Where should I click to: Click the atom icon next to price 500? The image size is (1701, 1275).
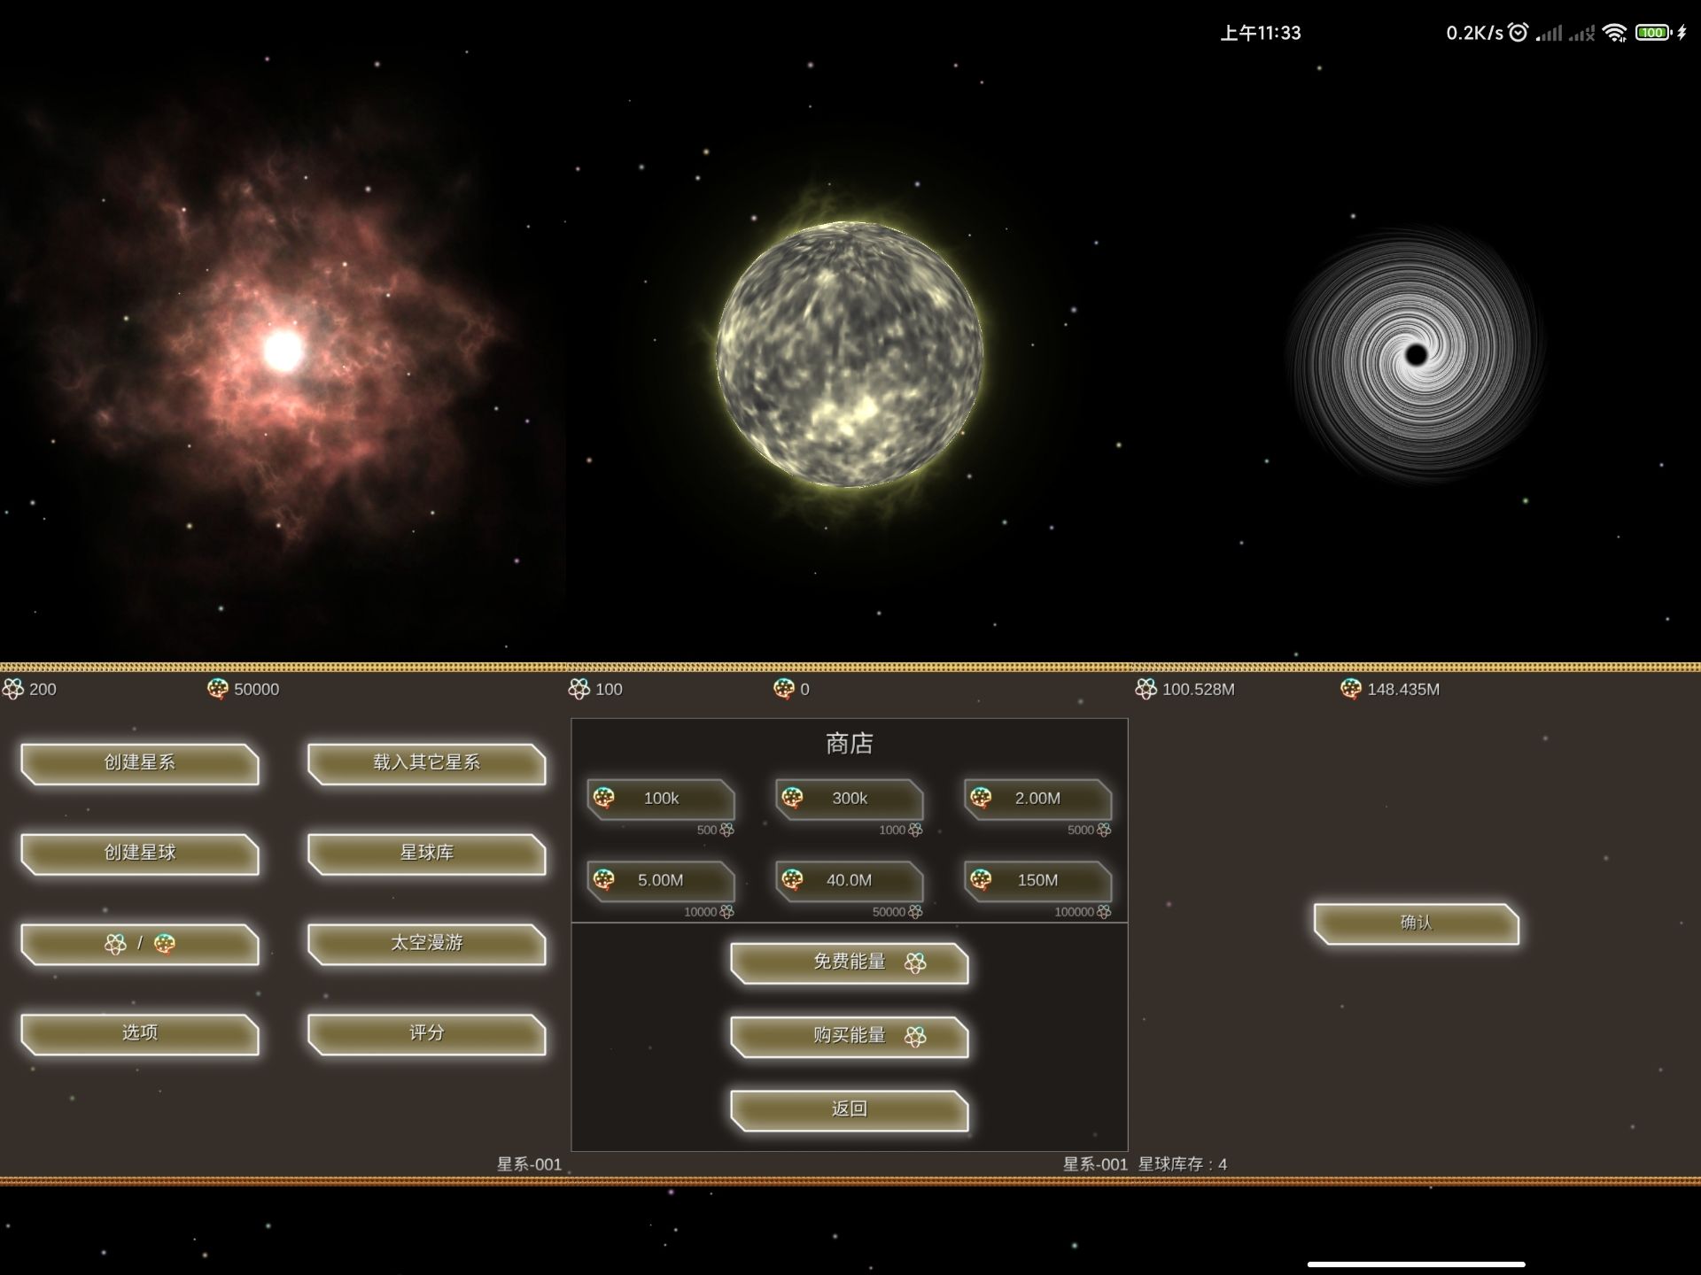click(x=727, y=831)
